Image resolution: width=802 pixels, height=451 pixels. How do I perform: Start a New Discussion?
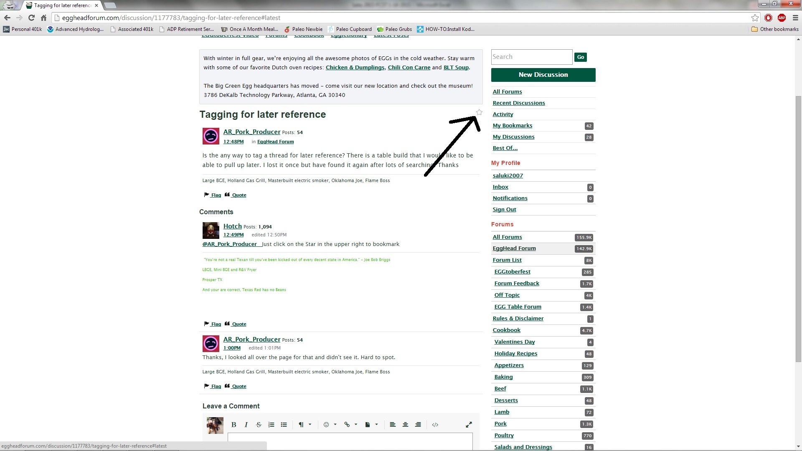[x=543, y=75]
